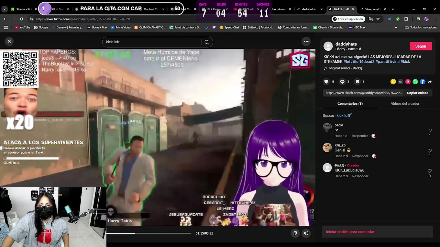The width and height of the screenshot is (440, 247).
Task: Open the daddyhate username link
Action: point(346,44)
